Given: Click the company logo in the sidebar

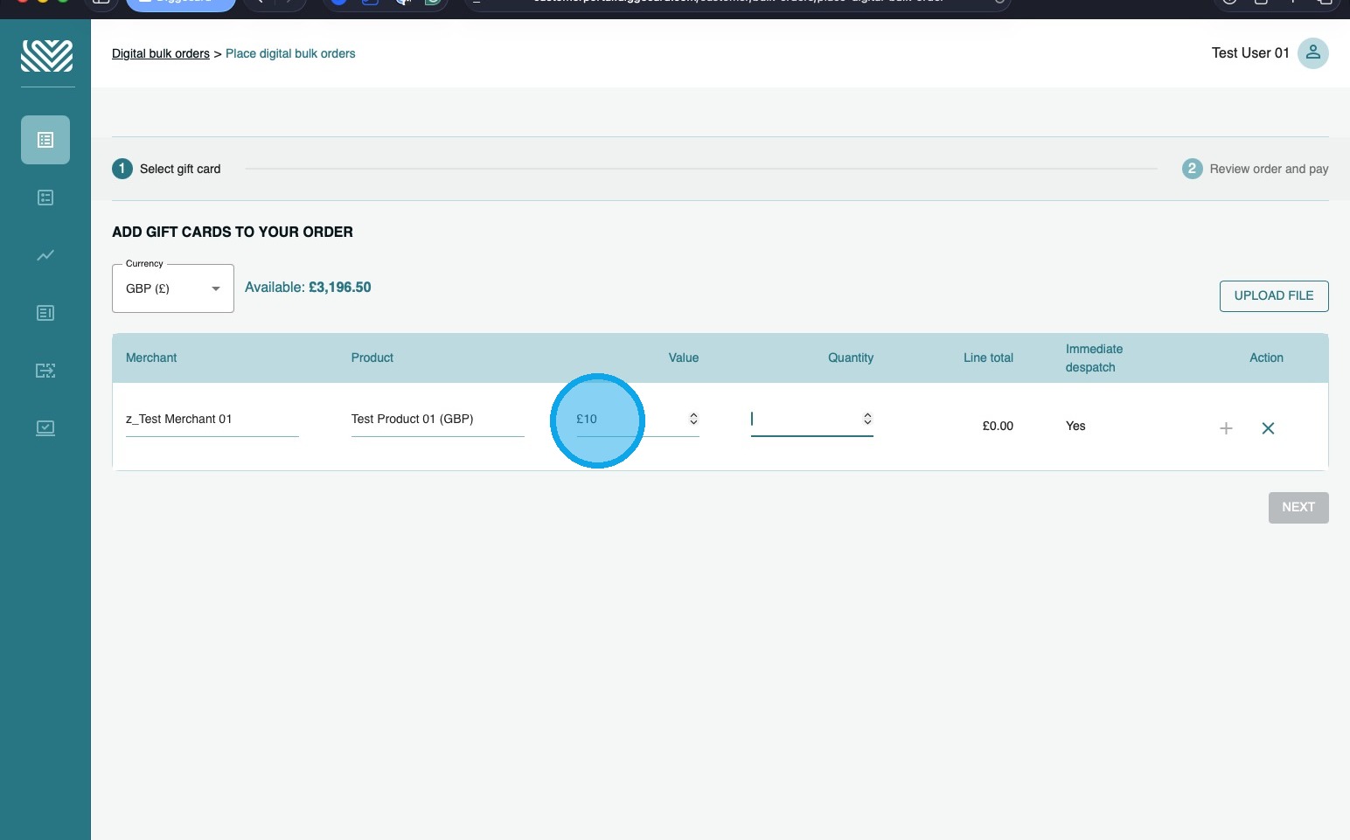Looking at the screenshot, I should (46, 56).
